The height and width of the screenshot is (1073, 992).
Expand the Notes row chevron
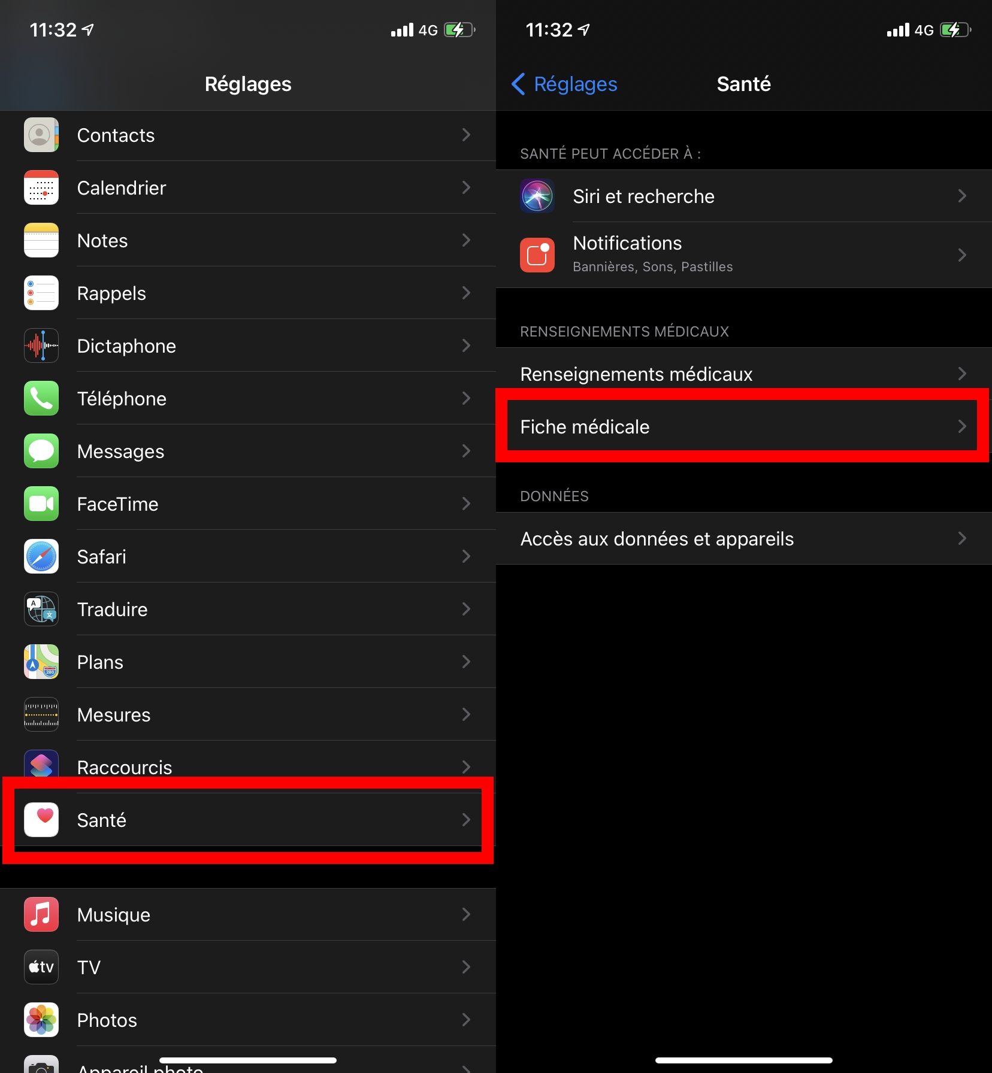tap(466, 241)
